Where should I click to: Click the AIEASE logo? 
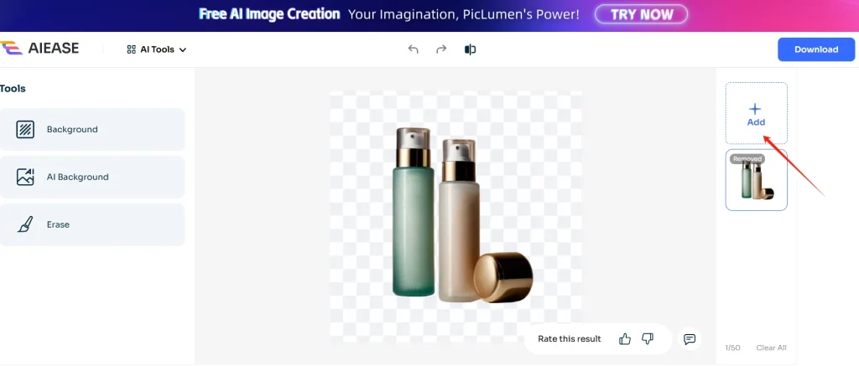tap(39, 49)
